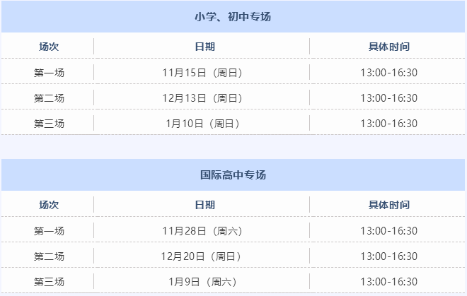Image resolution: width=467 pixels, height=296 pixels.
Task: Click 具体时间 header in 小学、初中专场 table
Action: (388, 47)
